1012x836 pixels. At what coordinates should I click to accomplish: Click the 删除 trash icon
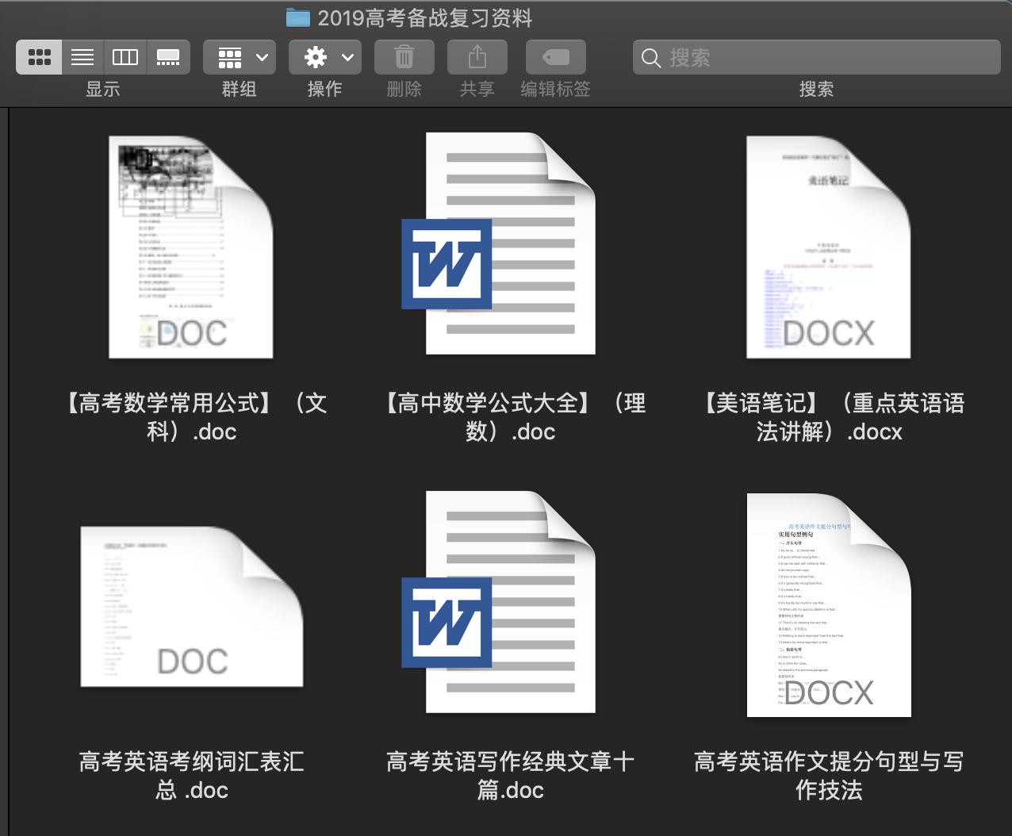[404, 56]
